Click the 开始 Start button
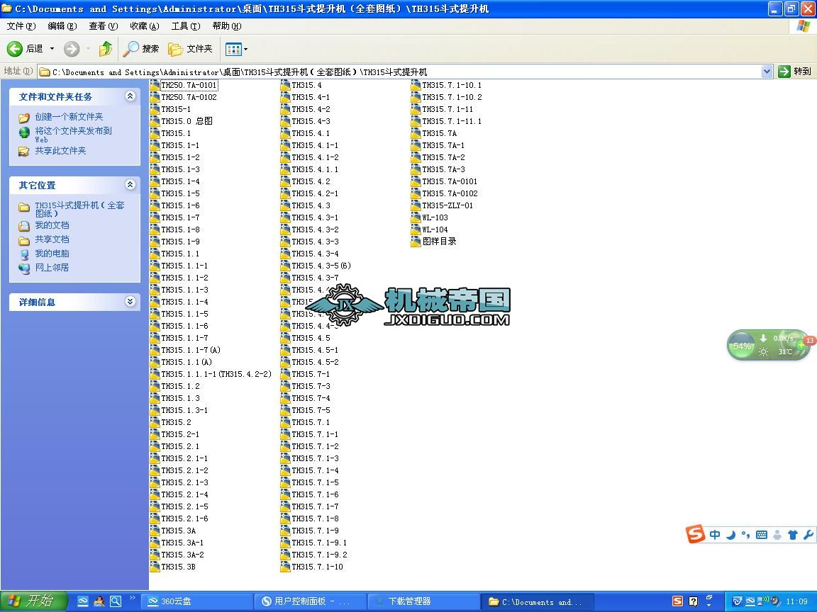 tap(34, 601)
